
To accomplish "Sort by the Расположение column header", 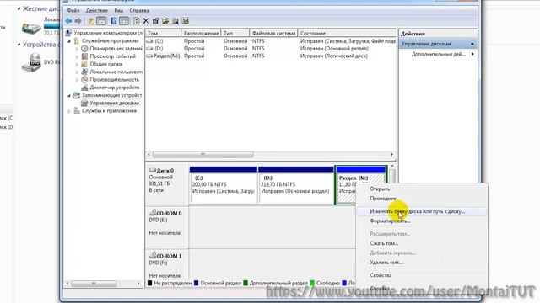I will [x=201, y=34].
